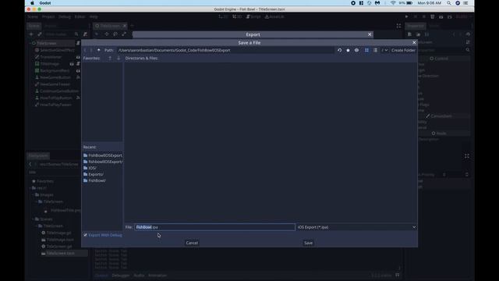Switch to list view mode
Image resolution: width=499 pixels, height=281 pixels.
click(x=376, y=50)
